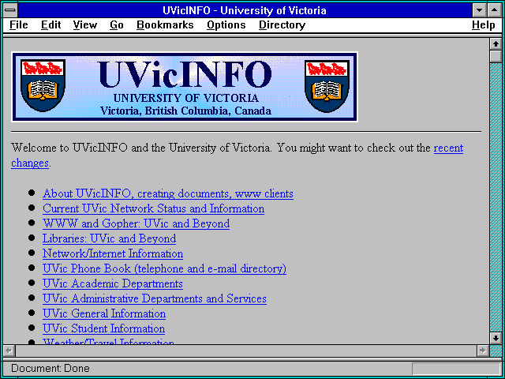Open 'Libraries: UVic and Beyond' link
The image size is (505, 379).
(109, 238)
